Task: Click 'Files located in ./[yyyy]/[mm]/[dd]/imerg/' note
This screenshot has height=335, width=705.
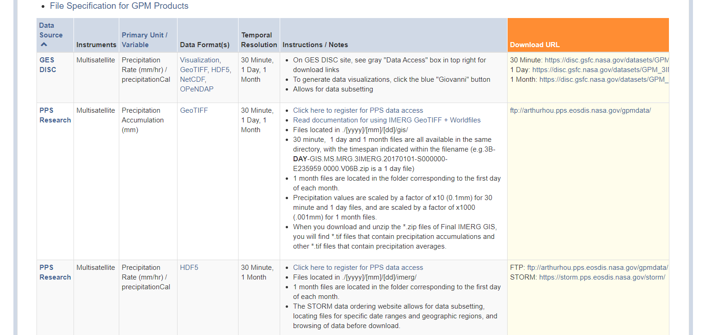Action: [x=355, y=277]
